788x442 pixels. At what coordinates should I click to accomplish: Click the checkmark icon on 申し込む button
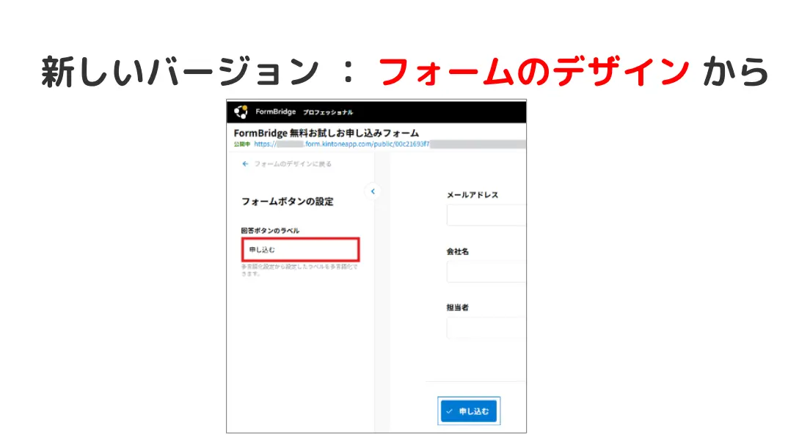click(450, 411)
